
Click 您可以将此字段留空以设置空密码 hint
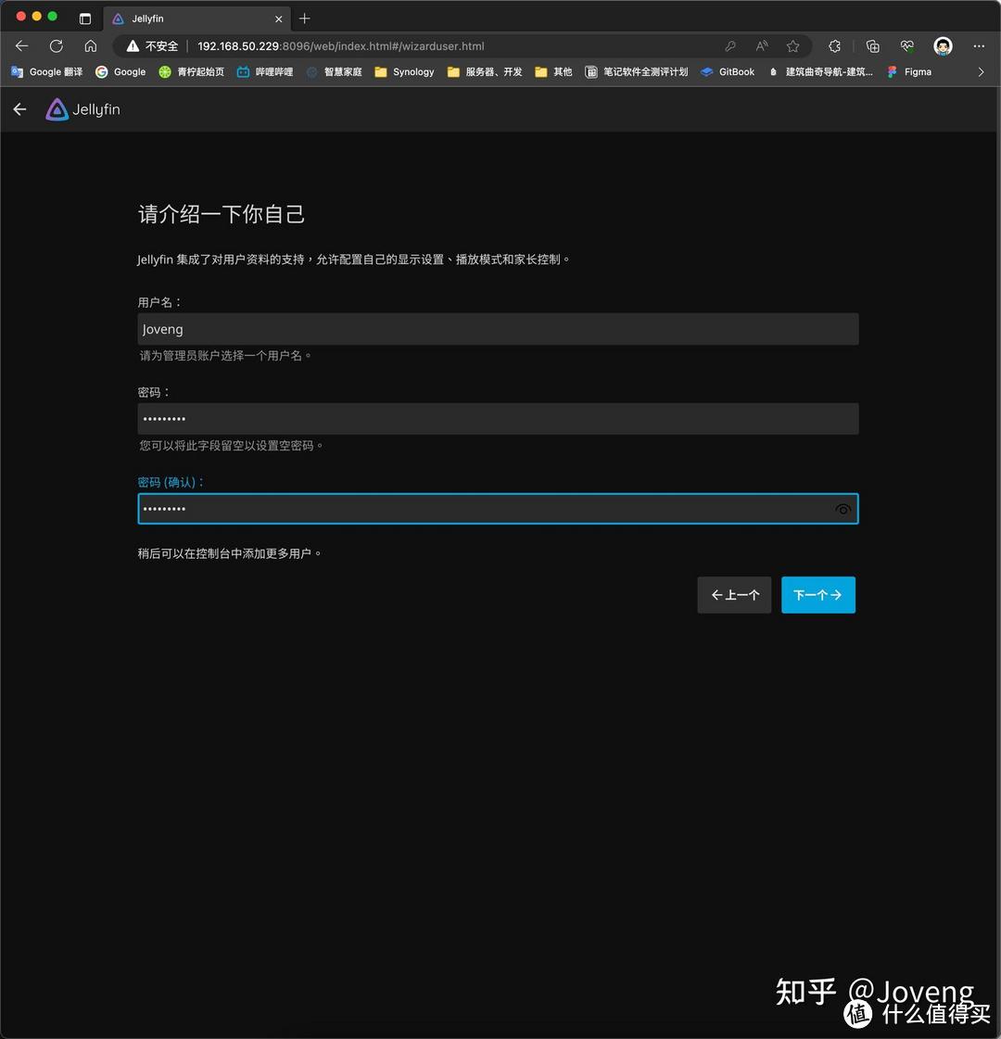click(x=231, y=445)
